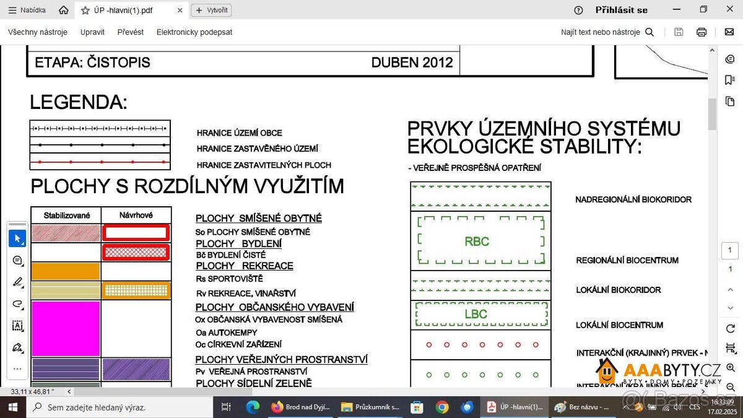Show more tools via three dots
The height and width of the screenshot is (418, 743).
(17, 368)
